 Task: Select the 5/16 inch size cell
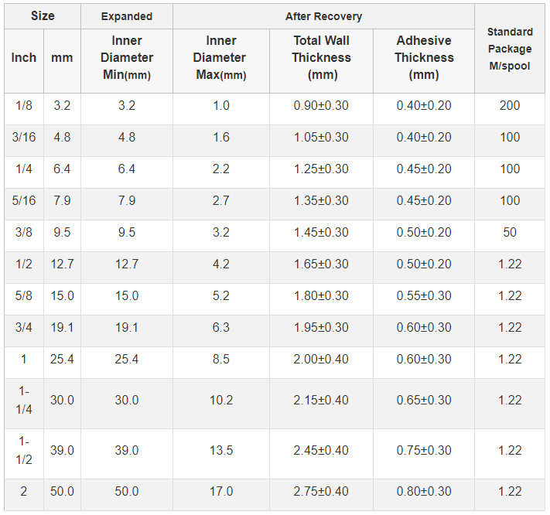[24, 200]
